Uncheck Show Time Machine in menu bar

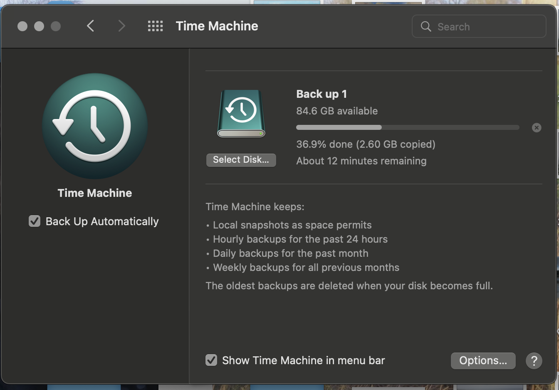[x=211, y=360]
